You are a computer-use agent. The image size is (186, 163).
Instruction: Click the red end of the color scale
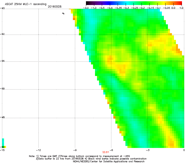[x=179, y=3]
